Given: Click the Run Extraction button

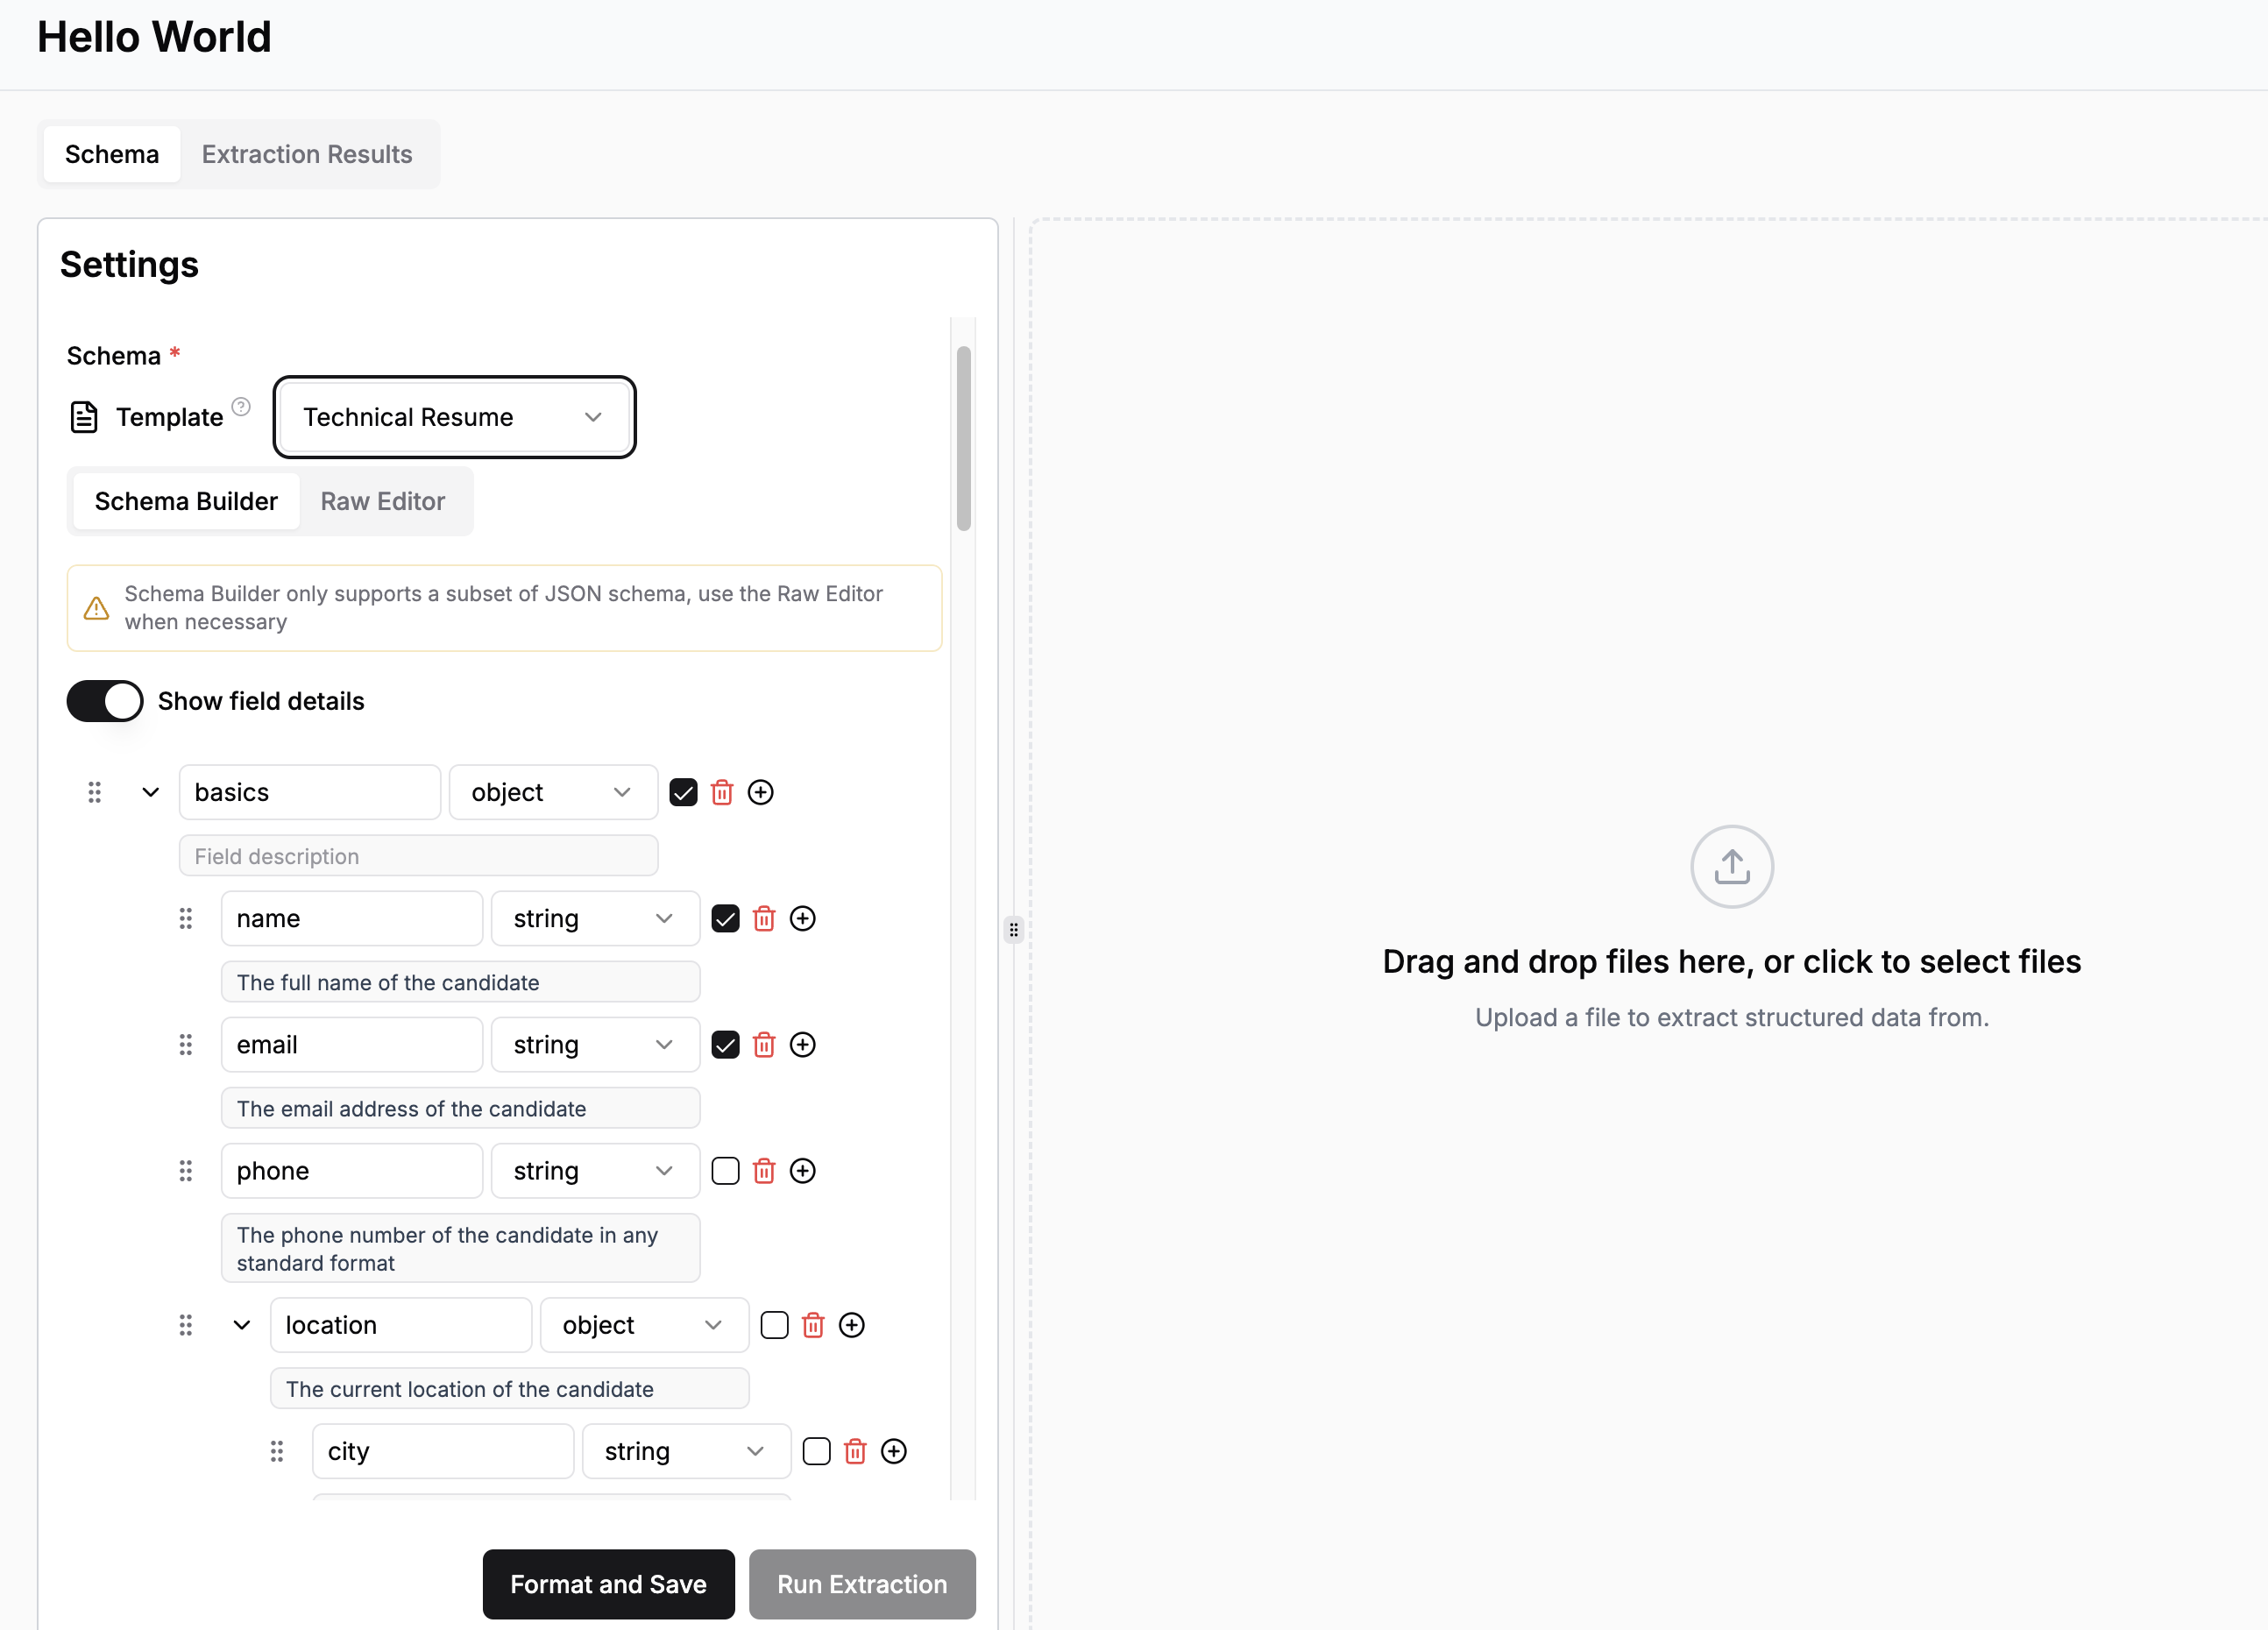Looking at the screenshot, I should (862, 1584).
